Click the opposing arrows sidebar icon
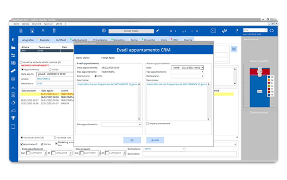The width and height of the screenshot is (287, 180). tap(13, 55)
